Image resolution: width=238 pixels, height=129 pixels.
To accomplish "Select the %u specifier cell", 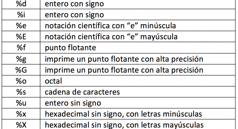I will [21, 103].
